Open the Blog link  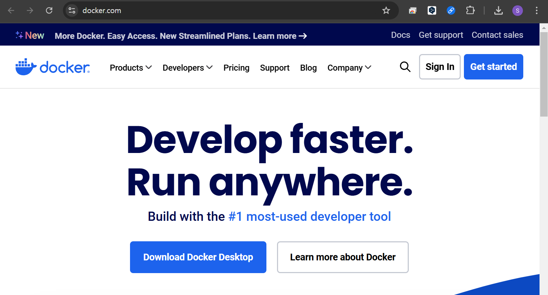tap(308, 67)
